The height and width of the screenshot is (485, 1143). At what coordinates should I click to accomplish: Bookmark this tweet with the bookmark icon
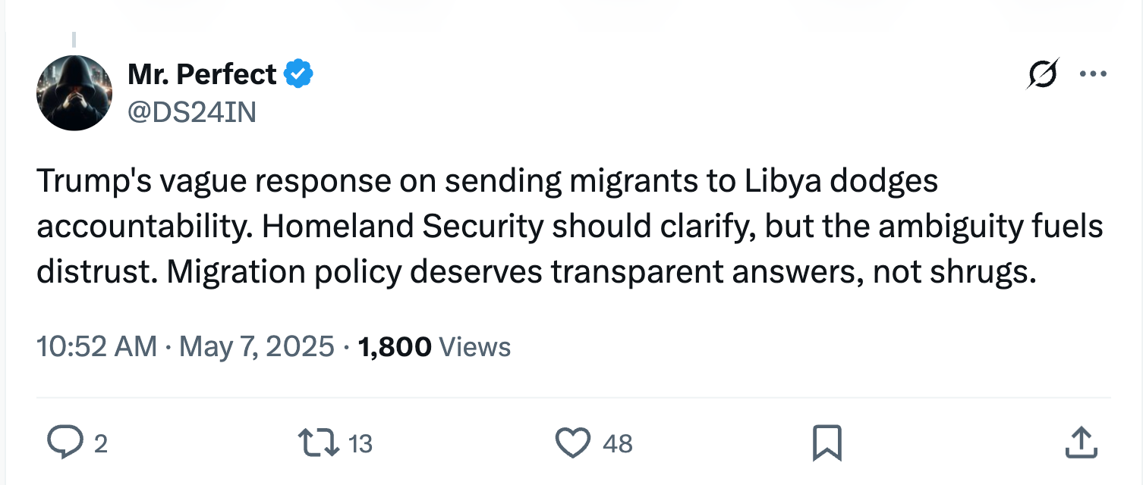click(x=827, y=442)
